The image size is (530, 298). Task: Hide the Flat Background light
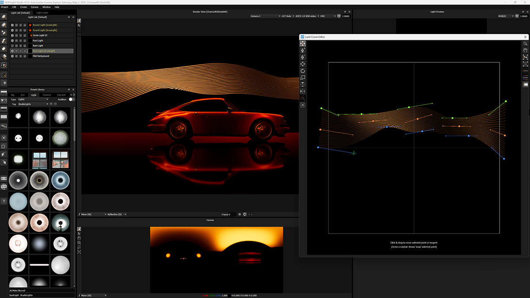(12, 56)
